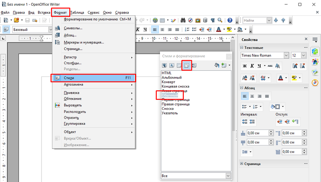
Task: Toggle Nonprinting Characters pilcrow icon
Action: click(x=213, y=20)
